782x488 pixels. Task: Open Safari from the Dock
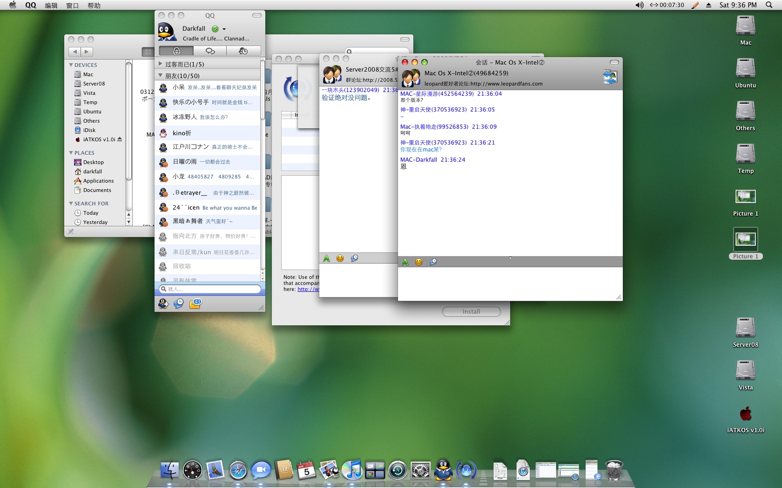tap(238, 470)
